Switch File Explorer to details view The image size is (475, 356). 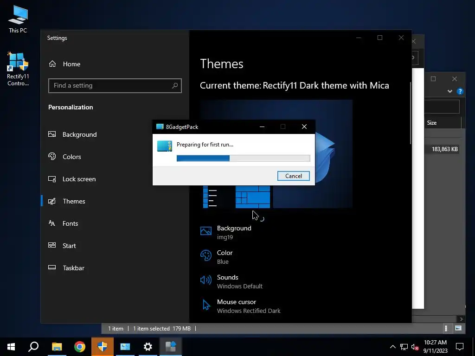coord(446,328)
